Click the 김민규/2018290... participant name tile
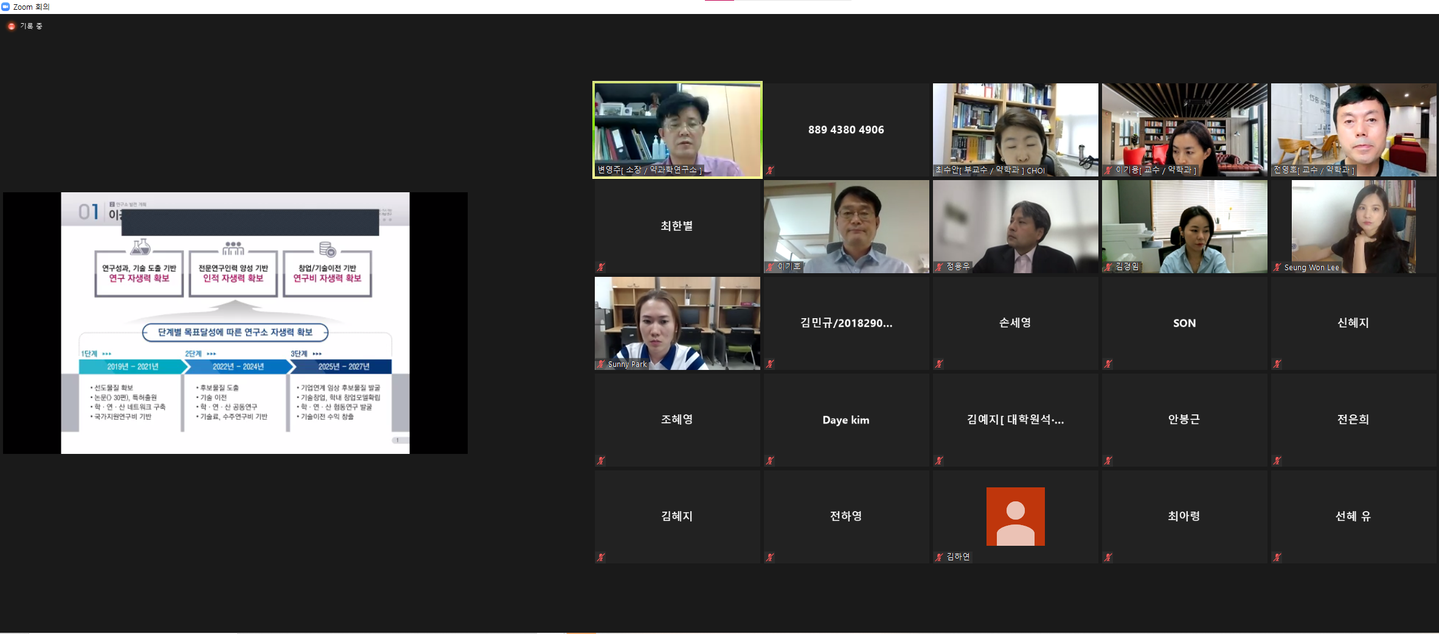The height and width of the screenshot is (634, 1439). click(846, 323)
